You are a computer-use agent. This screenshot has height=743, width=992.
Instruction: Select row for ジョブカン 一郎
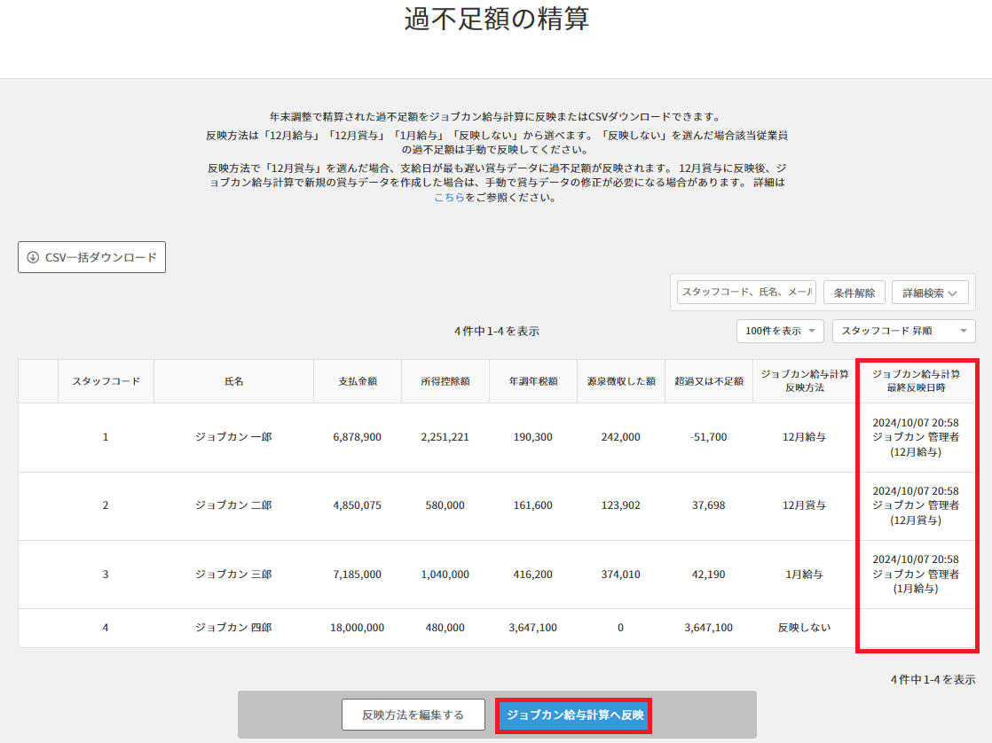[x=233, y=437]
